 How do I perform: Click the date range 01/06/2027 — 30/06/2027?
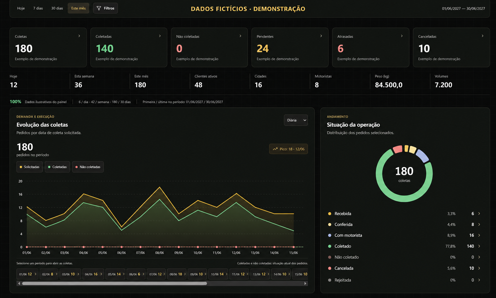[463, 9]
